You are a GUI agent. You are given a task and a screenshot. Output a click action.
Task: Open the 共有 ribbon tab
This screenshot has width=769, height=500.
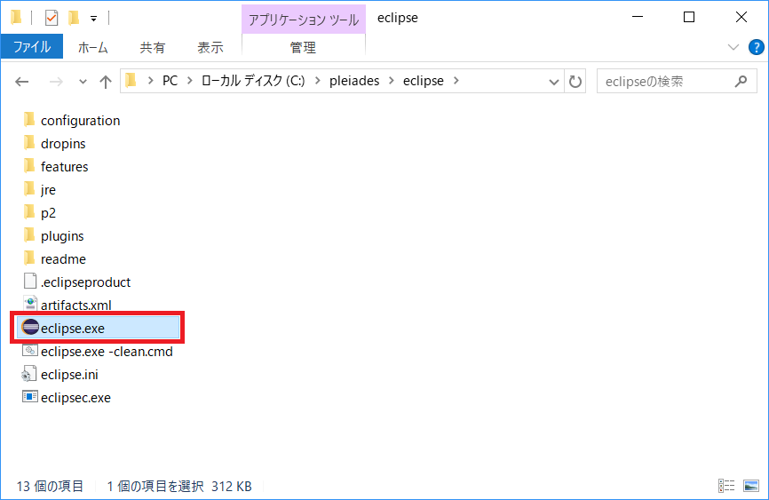[x=153, y=48]
